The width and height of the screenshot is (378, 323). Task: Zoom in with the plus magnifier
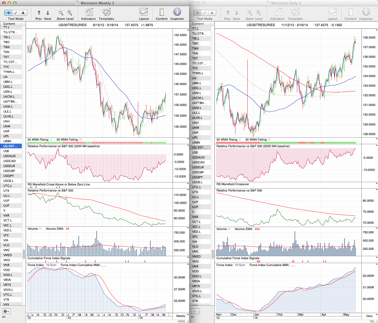coord(69,12)
